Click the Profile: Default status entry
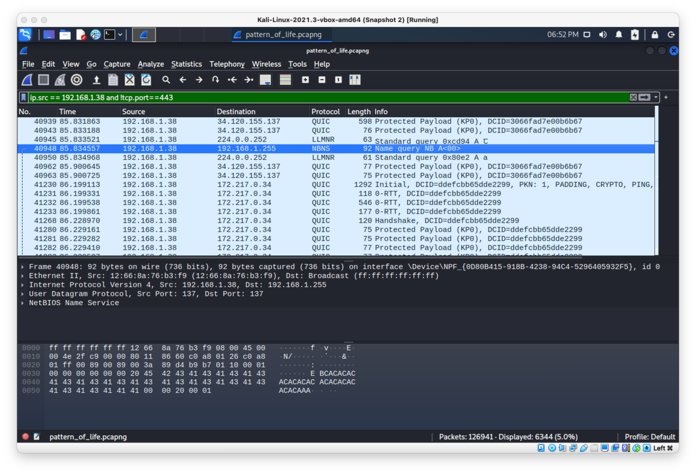 (650, 437)
